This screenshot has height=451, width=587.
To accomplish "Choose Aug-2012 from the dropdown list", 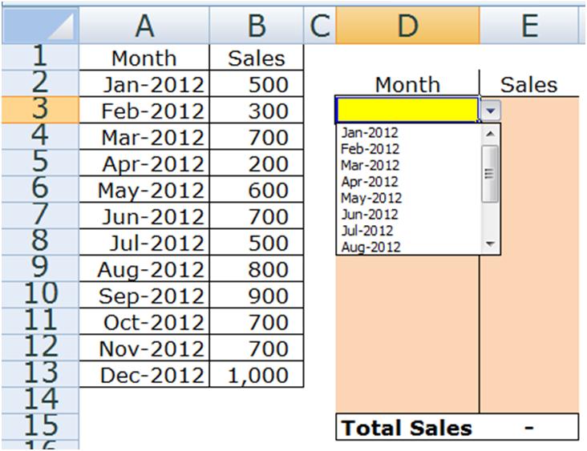I will tap(370, 247).
